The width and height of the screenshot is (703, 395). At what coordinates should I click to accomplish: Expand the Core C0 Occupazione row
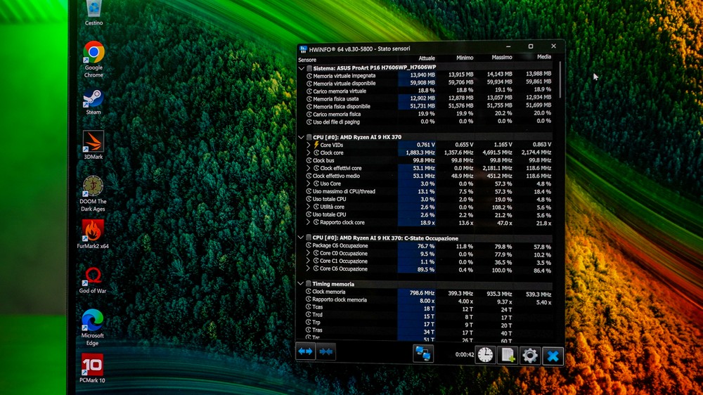coord(308,253)
